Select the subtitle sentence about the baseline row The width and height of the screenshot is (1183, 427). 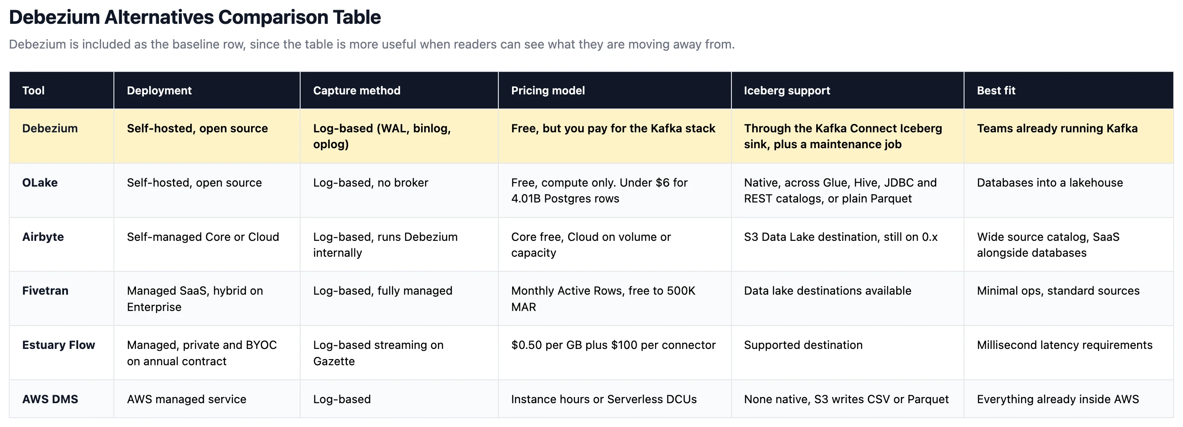[372, 44]
